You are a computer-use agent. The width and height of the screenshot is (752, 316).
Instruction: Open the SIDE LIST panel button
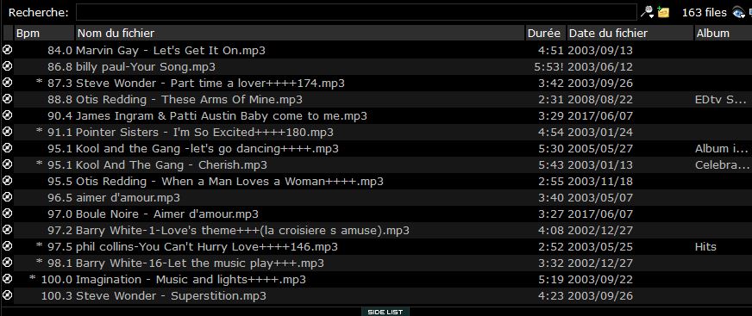[385, 312]
